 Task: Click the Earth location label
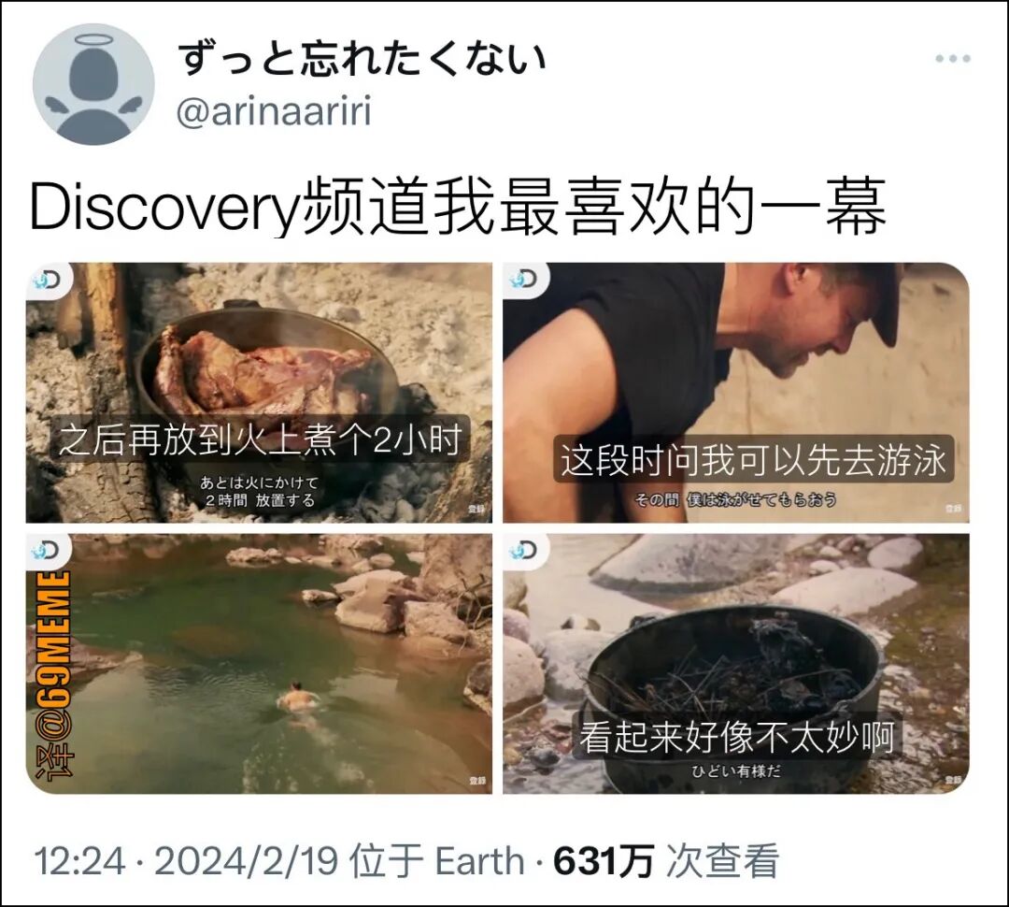[x=480, y=861]
